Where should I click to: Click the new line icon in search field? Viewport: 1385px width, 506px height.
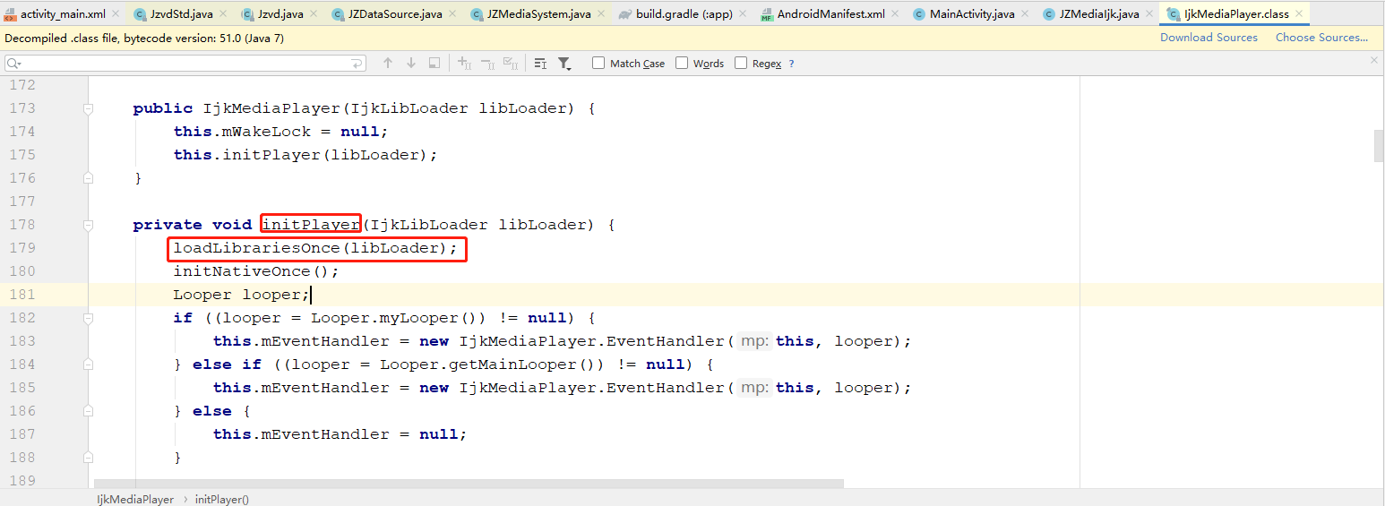(357, 64)
